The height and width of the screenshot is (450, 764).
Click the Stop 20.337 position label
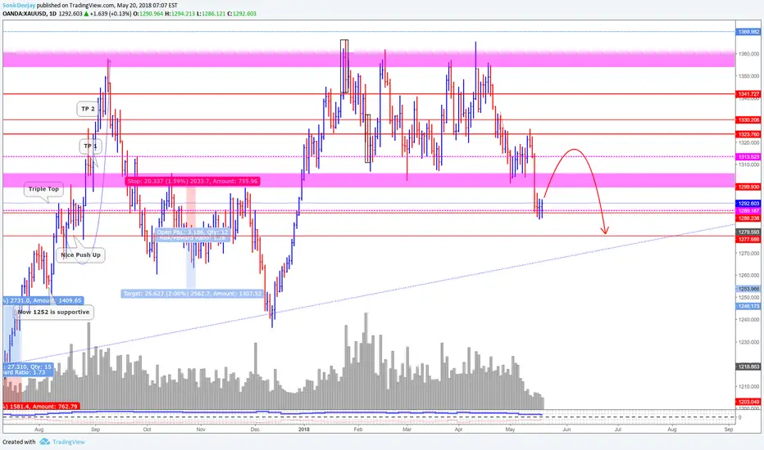[193, 181]
